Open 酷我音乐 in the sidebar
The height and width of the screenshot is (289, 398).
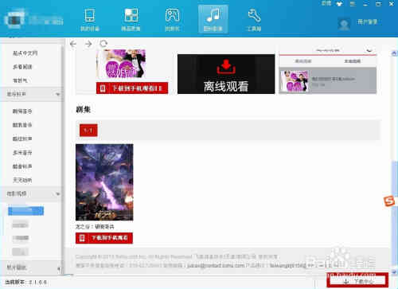(x=22, y=125)
